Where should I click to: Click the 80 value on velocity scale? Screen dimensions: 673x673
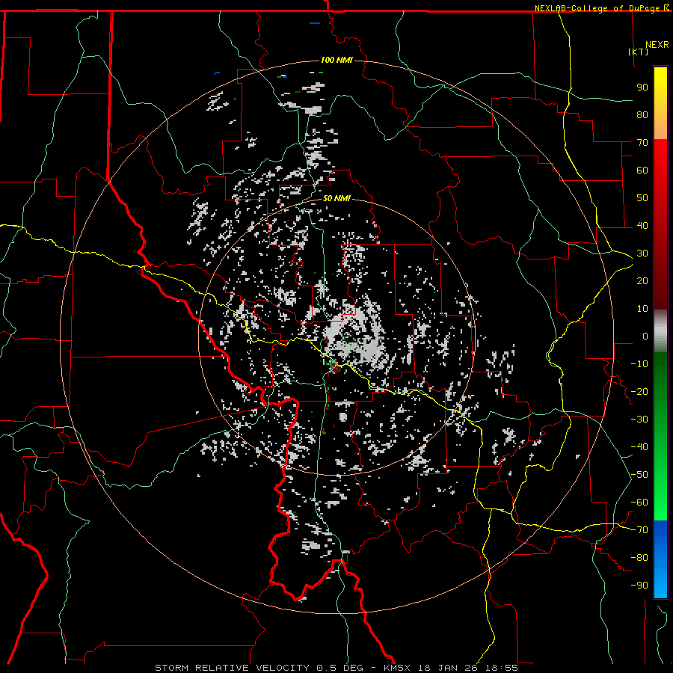click(642, 115)
